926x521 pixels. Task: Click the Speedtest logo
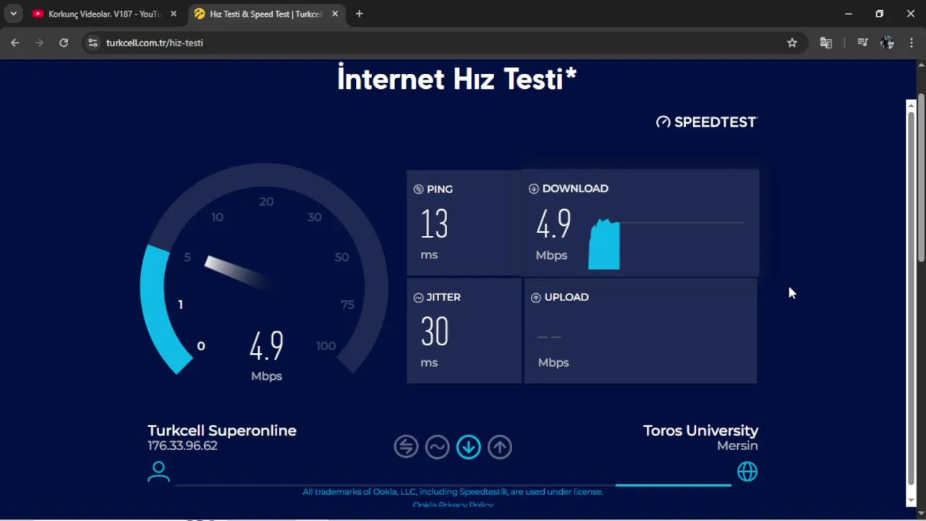[x=706, y=122]
